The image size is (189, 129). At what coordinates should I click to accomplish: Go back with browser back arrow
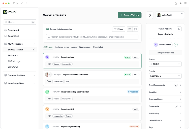(22, 3)
